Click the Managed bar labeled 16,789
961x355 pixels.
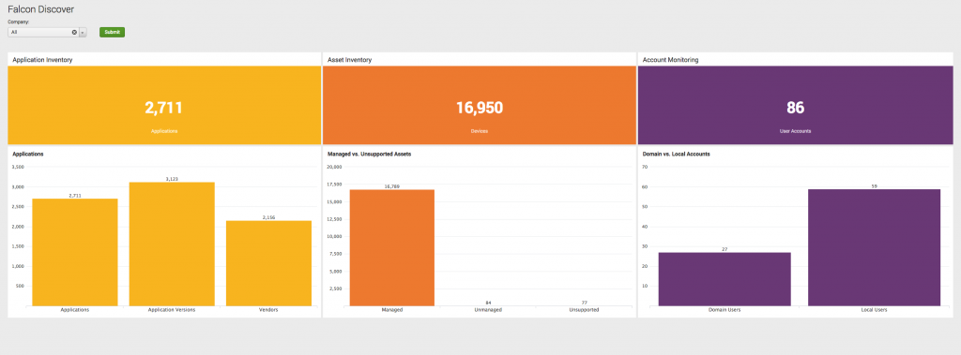(392, 248)
